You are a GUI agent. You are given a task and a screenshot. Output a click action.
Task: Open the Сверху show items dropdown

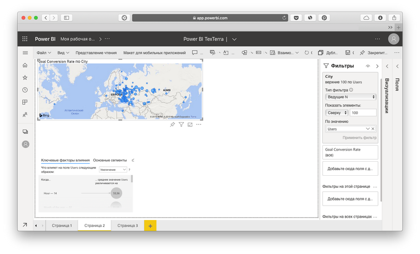click(x=337, y=113)
